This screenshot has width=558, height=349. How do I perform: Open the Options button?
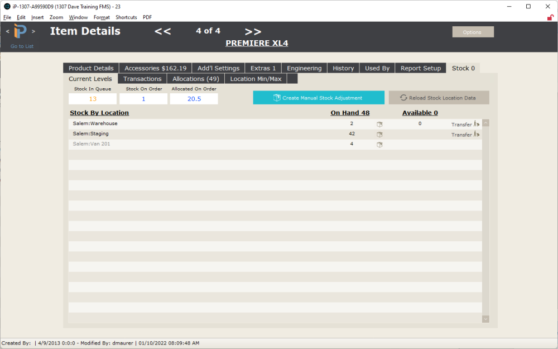473,32
